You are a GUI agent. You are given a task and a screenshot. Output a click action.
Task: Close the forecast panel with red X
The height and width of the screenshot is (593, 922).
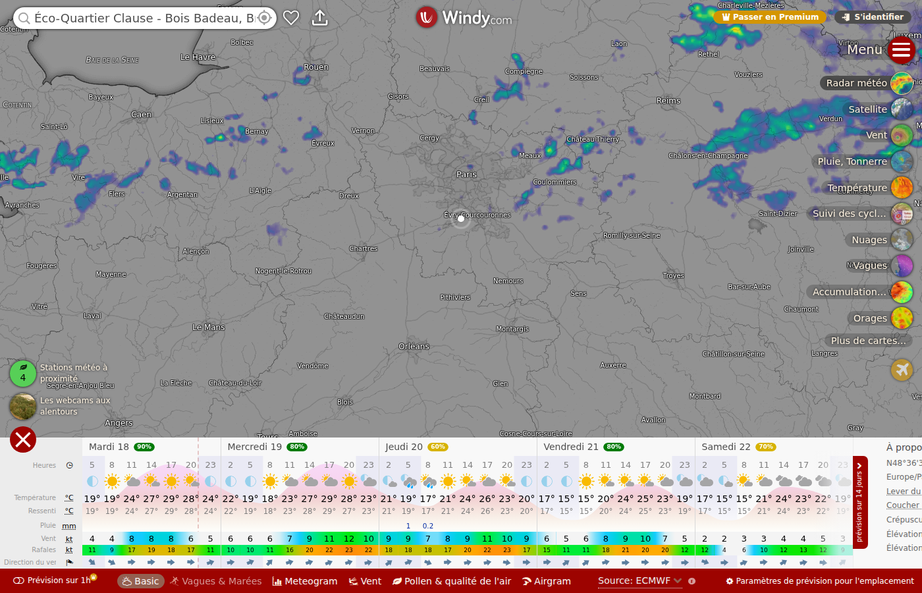point(23,439)
